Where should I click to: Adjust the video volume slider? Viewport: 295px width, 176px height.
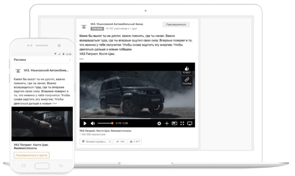coord(105,123)
